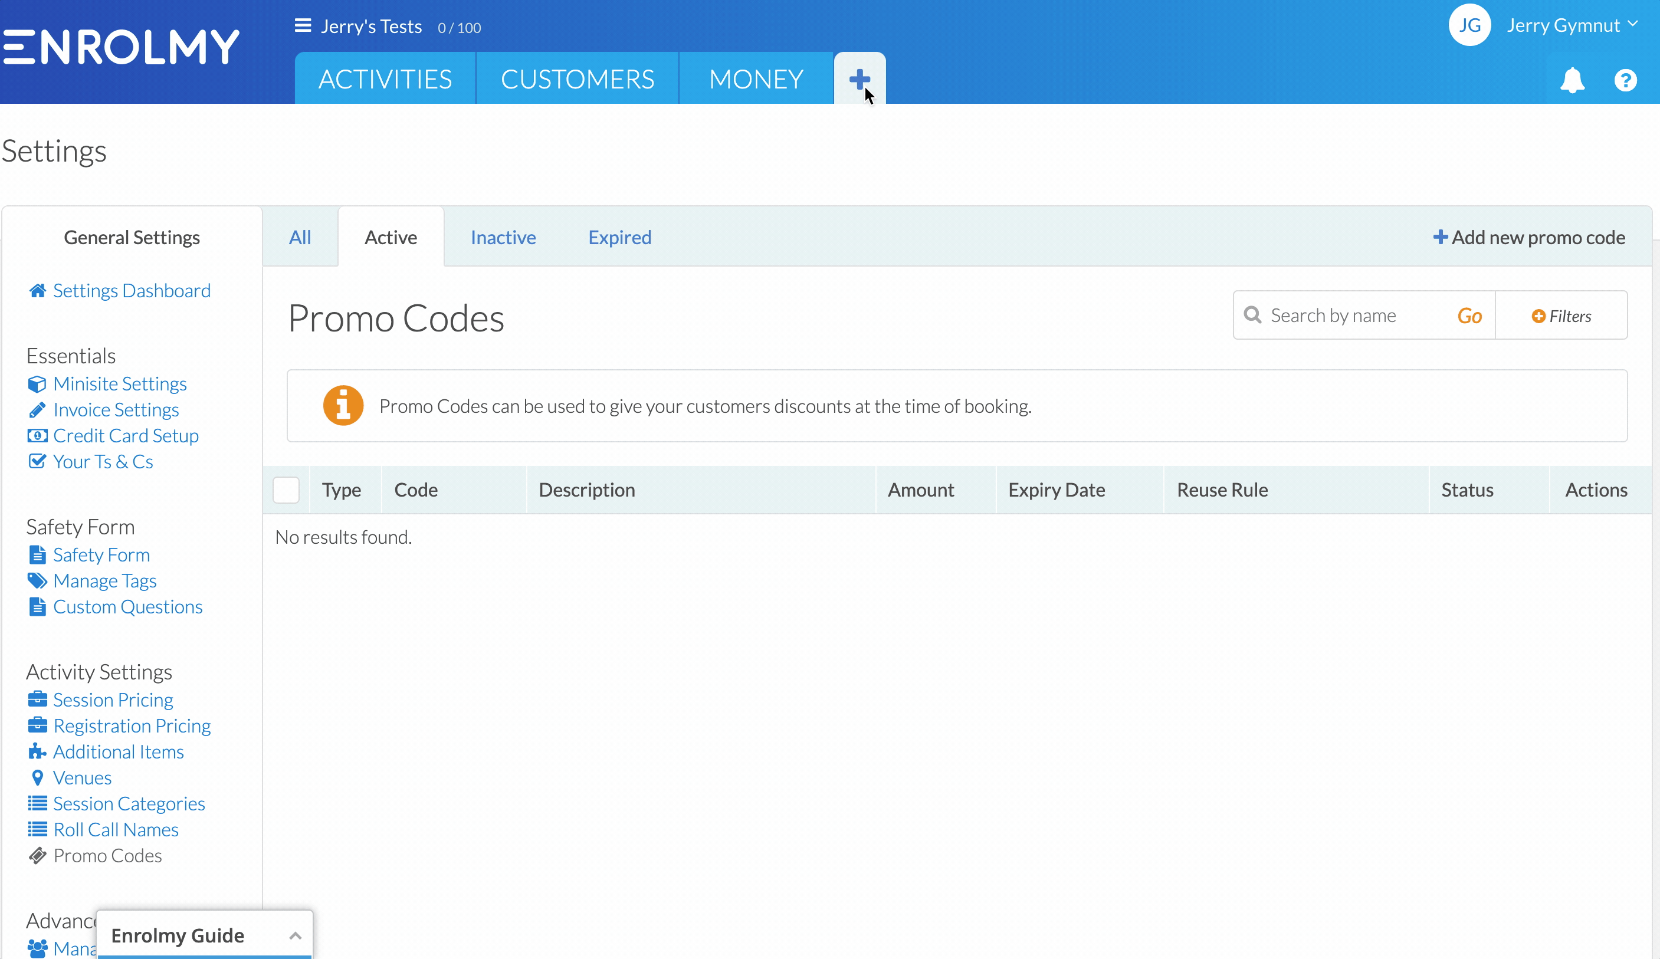Click the Go search button
Screen dimensions: 1660x959
[1469, 316]
